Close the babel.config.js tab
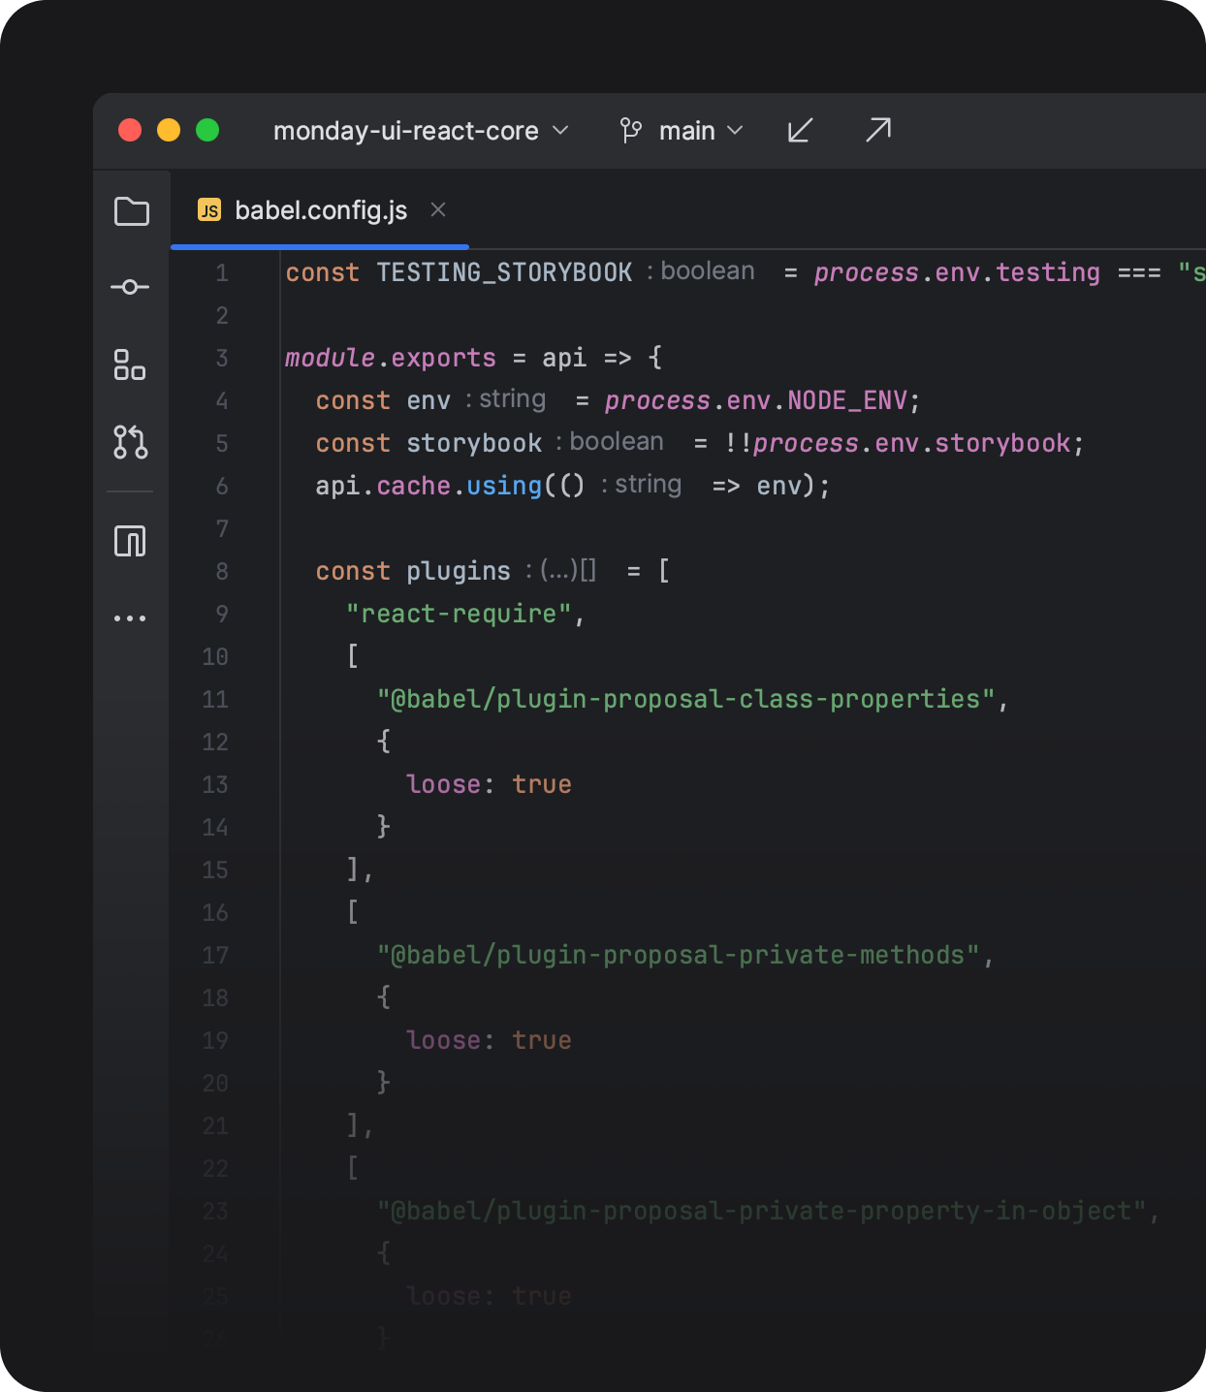The image size is (1206, 1392). pyautogui.click(x=438, y=210)
